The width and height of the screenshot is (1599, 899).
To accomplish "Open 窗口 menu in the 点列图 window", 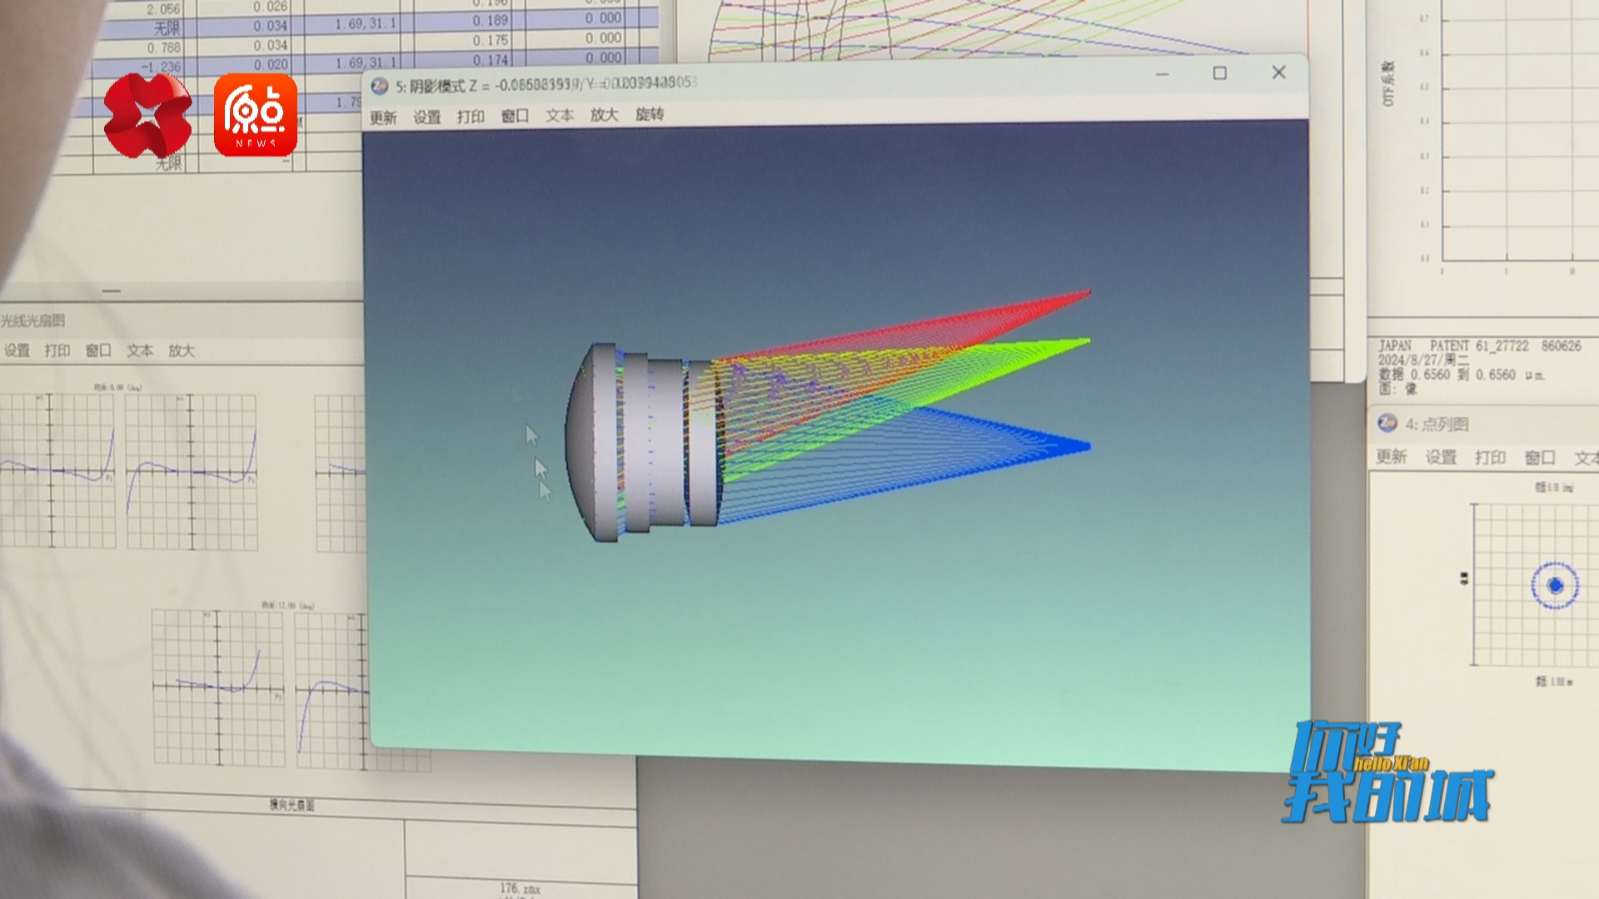I will coord(1540,457).
